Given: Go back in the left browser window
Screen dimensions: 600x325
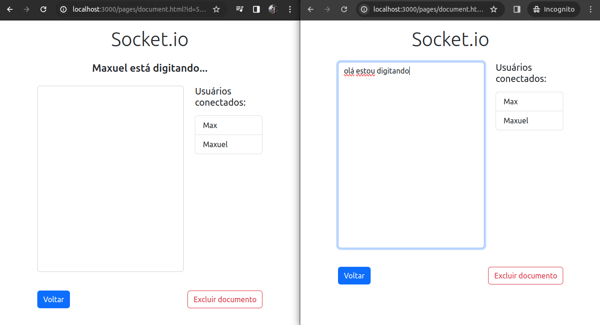Looking at the screenshot, I should coord(10,9).
